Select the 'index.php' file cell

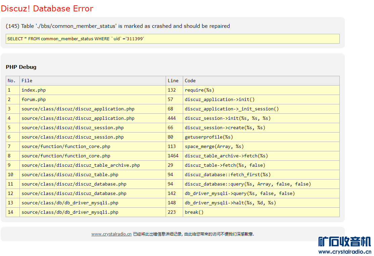click(x=93, y=90)
